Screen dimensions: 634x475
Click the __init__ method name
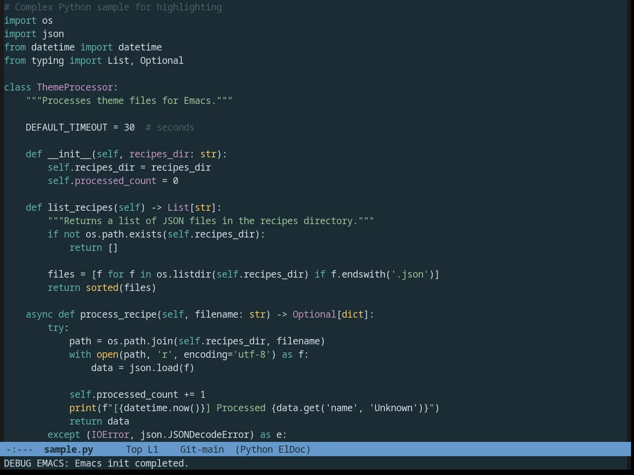point(69,154)
